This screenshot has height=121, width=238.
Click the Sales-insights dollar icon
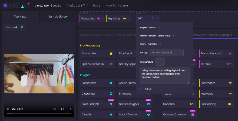click(111, 104)
